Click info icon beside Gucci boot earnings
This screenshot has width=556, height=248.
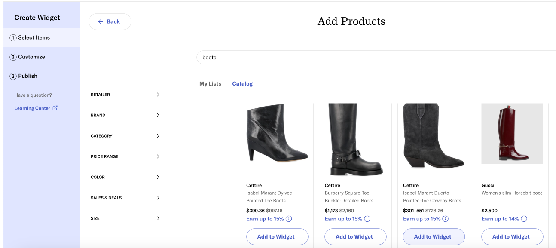[x=524, y=219]
